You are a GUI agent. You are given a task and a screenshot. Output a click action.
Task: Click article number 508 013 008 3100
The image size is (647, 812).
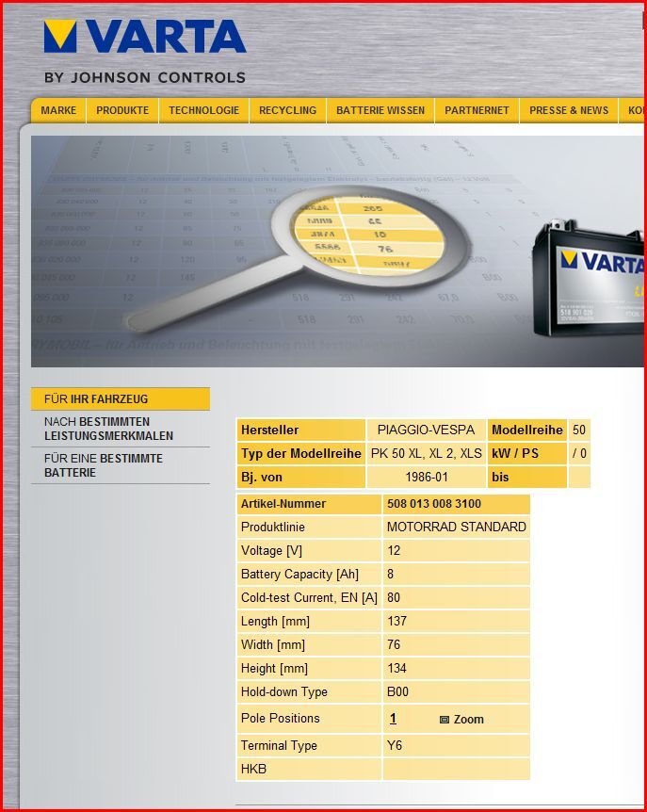(434, 504)
